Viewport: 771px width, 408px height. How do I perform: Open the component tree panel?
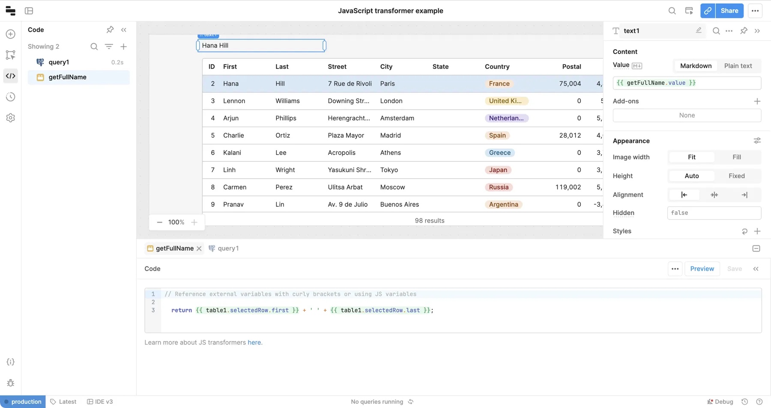click(11, 55)
